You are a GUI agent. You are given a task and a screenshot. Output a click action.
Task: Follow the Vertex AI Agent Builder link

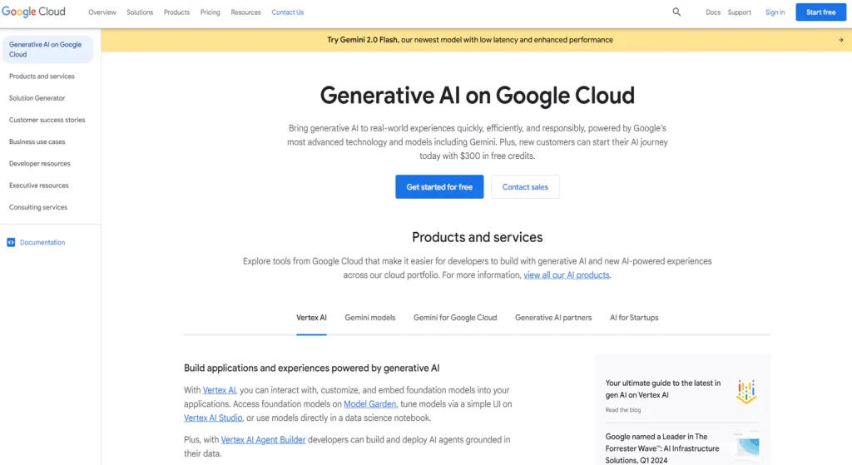click(263, 439)
